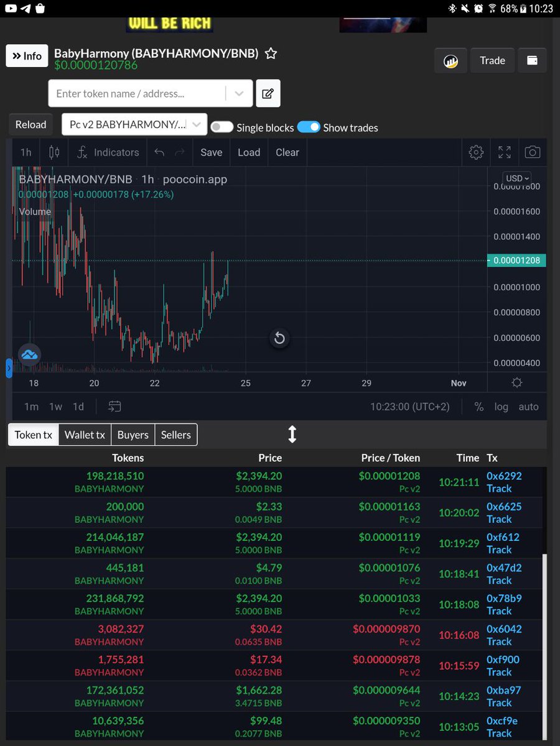
Task: Change the 1h chart interval
Action: tap(26, 152)
